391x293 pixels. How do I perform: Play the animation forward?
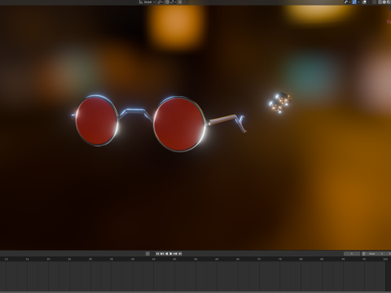(x=171, y=254)
